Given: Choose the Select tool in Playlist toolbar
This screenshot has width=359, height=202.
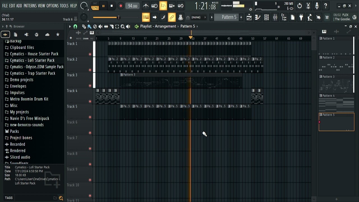Looking at the screenshot, I should (x=117, y=26).
